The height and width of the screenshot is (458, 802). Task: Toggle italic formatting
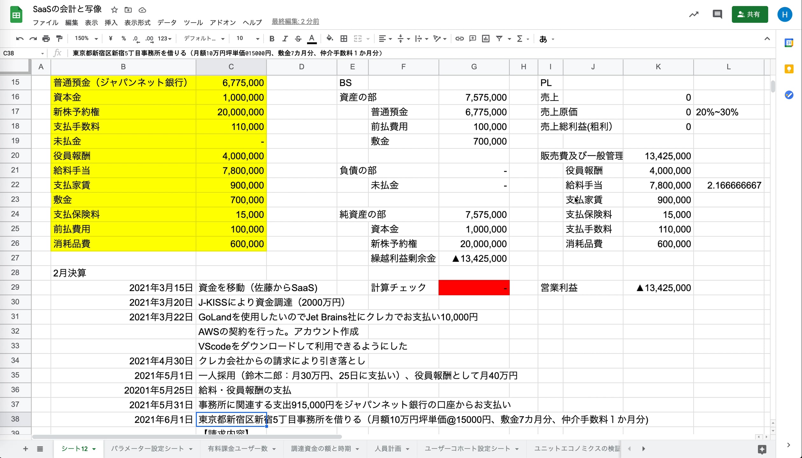[285, 38]
